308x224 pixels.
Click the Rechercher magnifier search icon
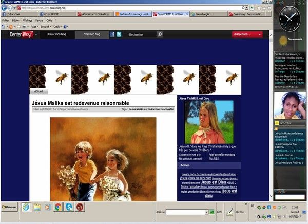pos(160,34)
